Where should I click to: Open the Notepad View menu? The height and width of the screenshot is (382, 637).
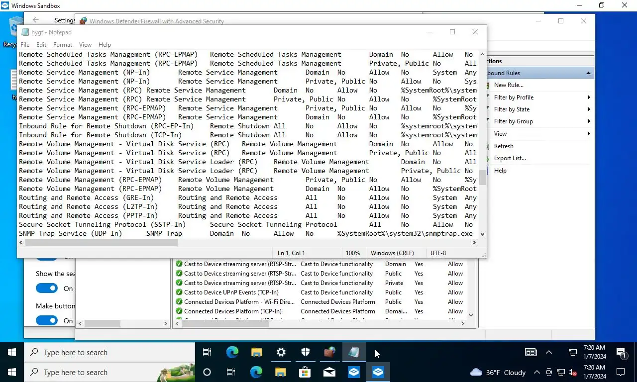pyautogui.click(x=85, y=45)
